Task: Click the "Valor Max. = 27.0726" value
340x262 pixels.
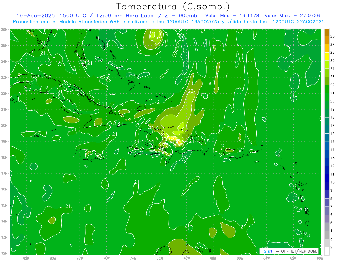Action: click(292, 16)
